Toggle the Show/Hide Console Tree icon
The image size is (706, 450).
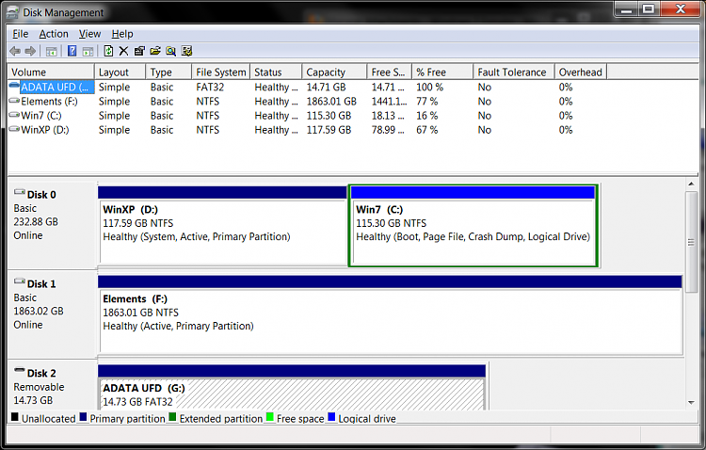(52, 52)
